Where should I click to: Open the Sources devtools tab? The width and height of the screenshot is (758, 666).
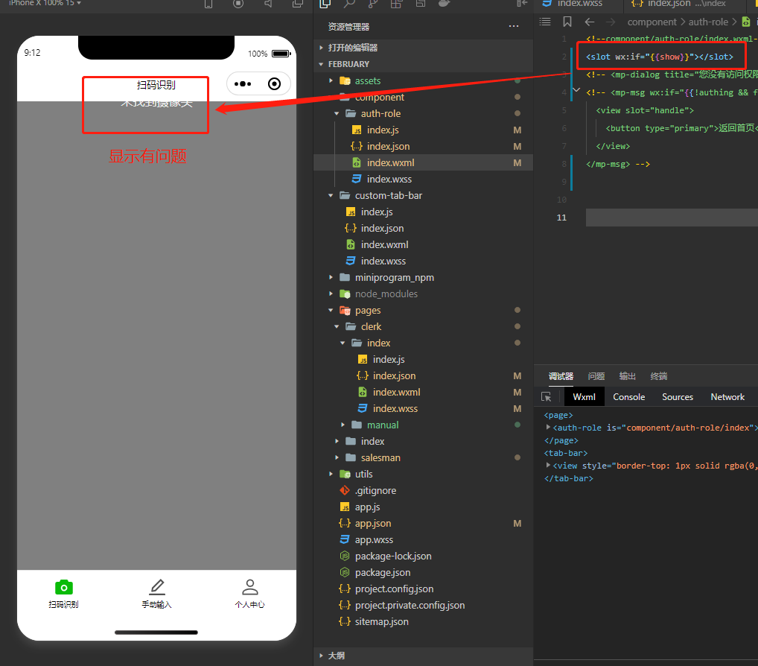pyautogui.click(x=678, y=396)
